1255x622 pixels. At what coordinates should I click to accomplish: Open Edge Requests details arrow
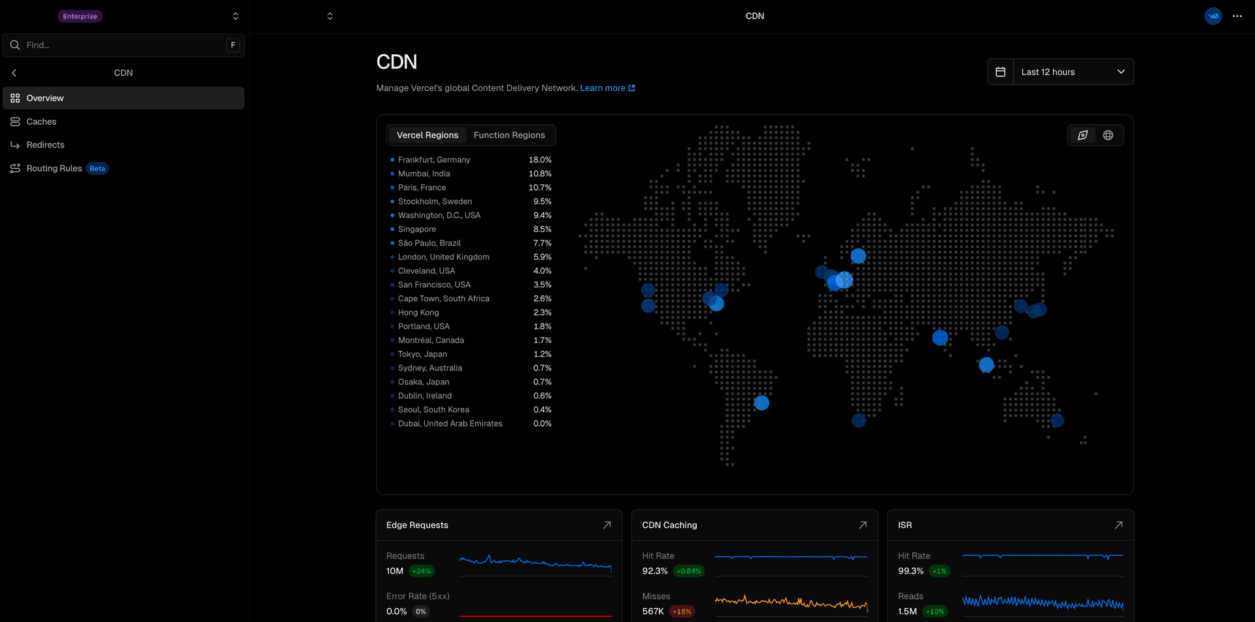(x=607, y=525)
